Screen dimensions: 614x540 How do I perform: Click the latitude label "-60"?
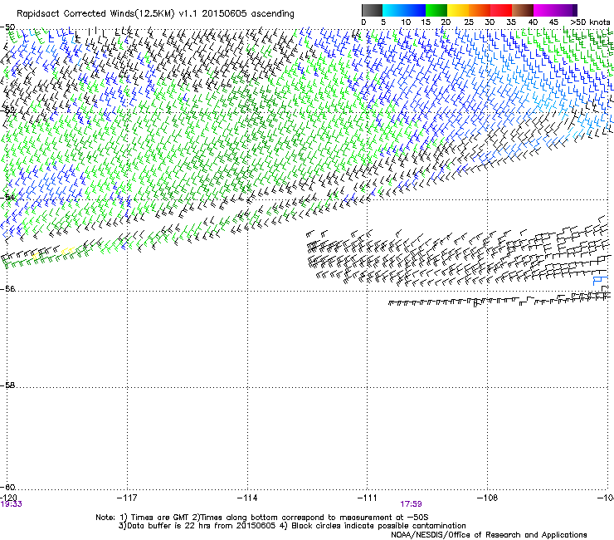point(7,488)
